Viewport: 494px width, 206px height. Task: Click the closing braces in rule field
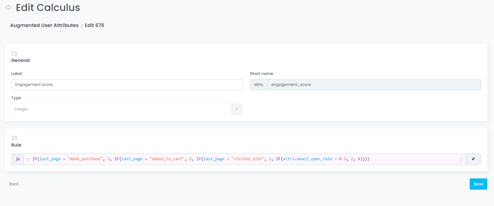(x=461, y=160)
